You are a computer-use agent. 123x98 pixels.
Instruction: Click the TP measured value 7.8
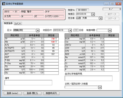[51, 39]
